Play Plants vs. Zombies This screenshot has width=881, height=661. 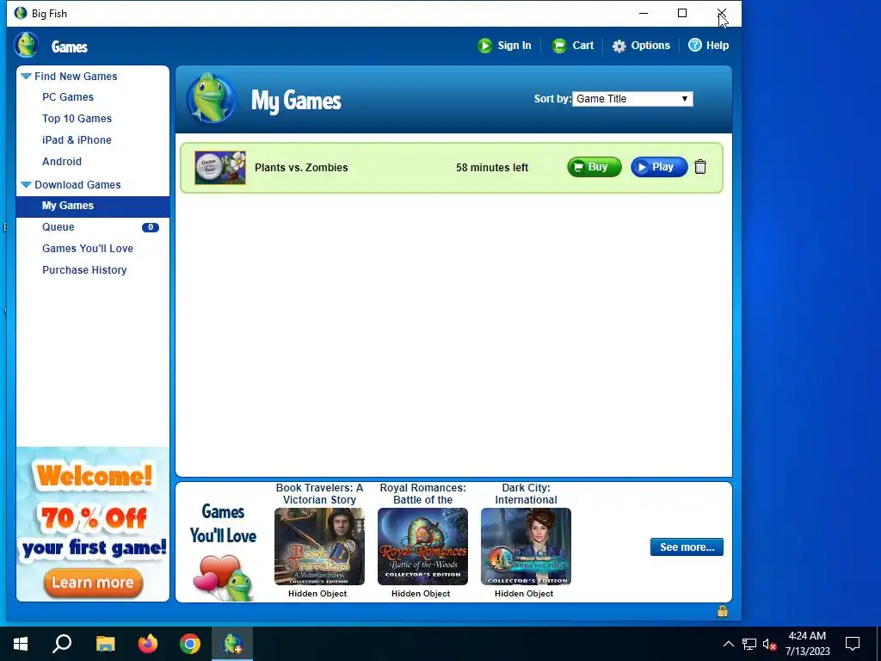click(659, 167)
